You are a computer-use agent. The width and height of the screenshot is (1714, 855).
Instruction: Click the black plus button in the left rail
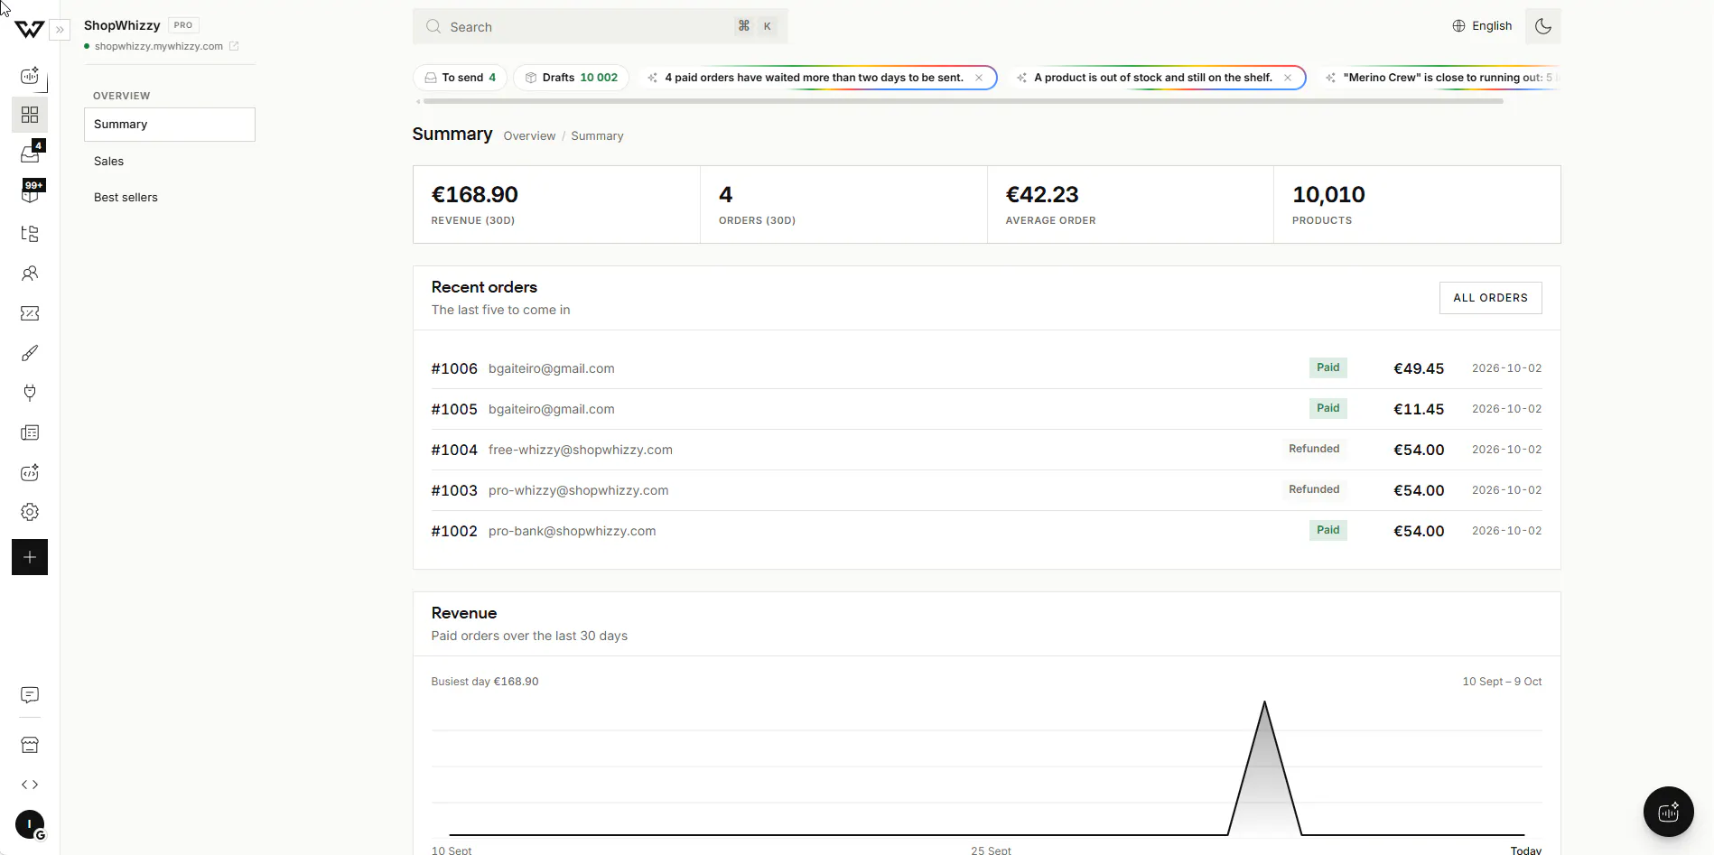click(x=30, y=557)
